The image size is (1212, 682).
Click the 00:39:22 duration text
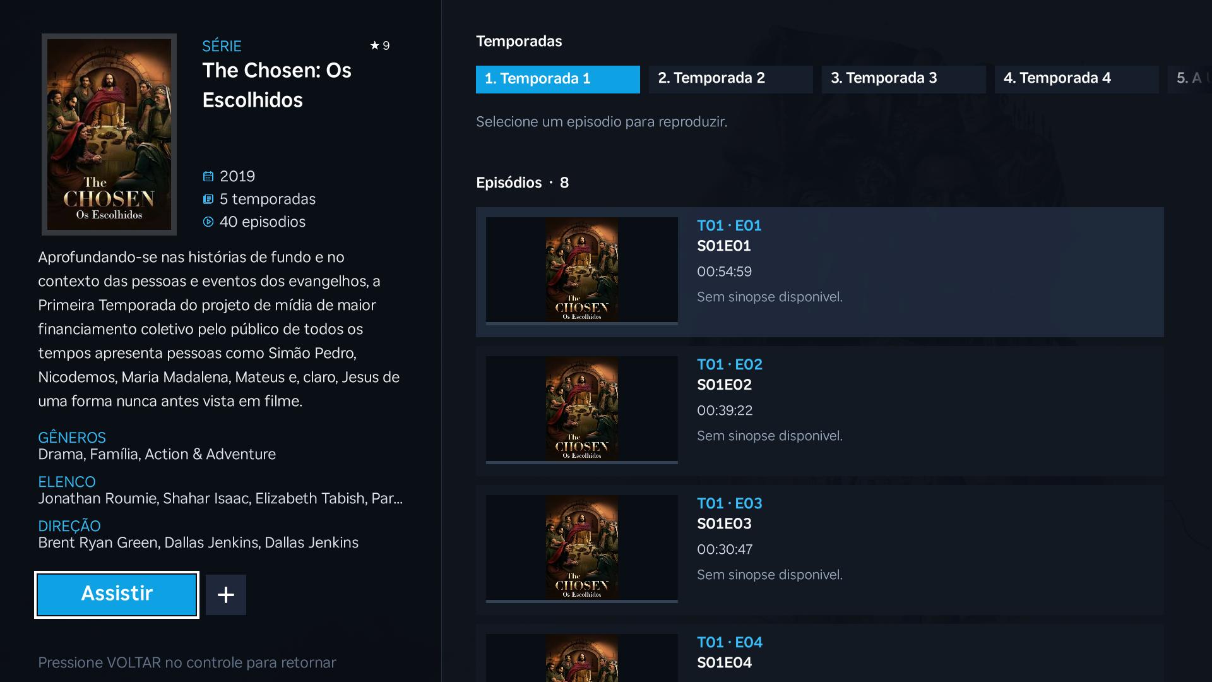click(x=725, y=410)
